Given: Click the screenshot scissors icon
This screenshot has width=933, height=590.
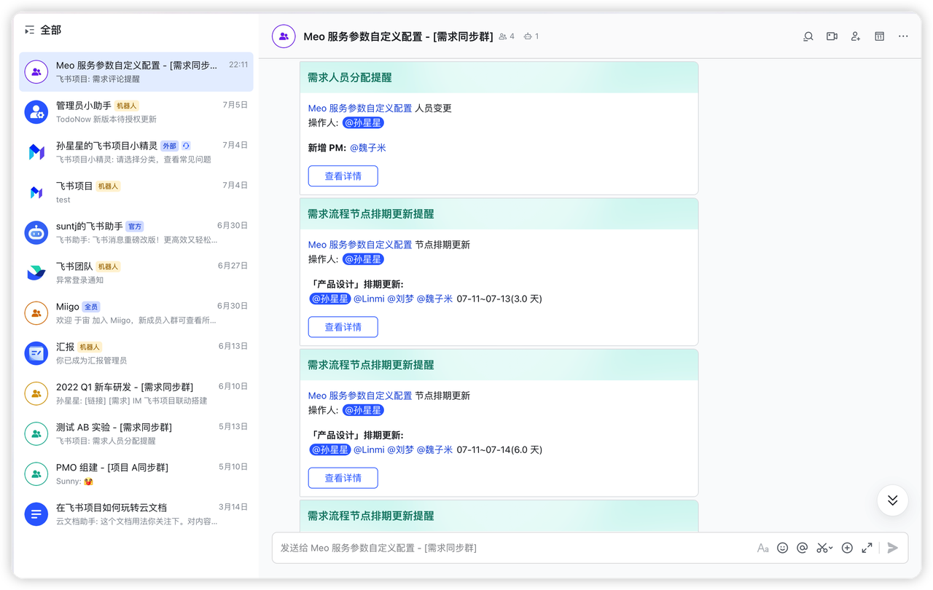Looking at the screenshot, I should pyautogui.click(x=824, y=548).
